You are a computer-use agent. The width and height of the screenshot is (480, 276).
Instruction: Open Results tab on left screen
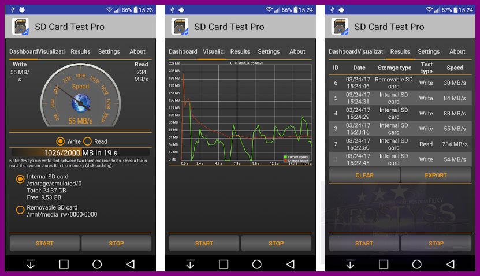(80, 51)
